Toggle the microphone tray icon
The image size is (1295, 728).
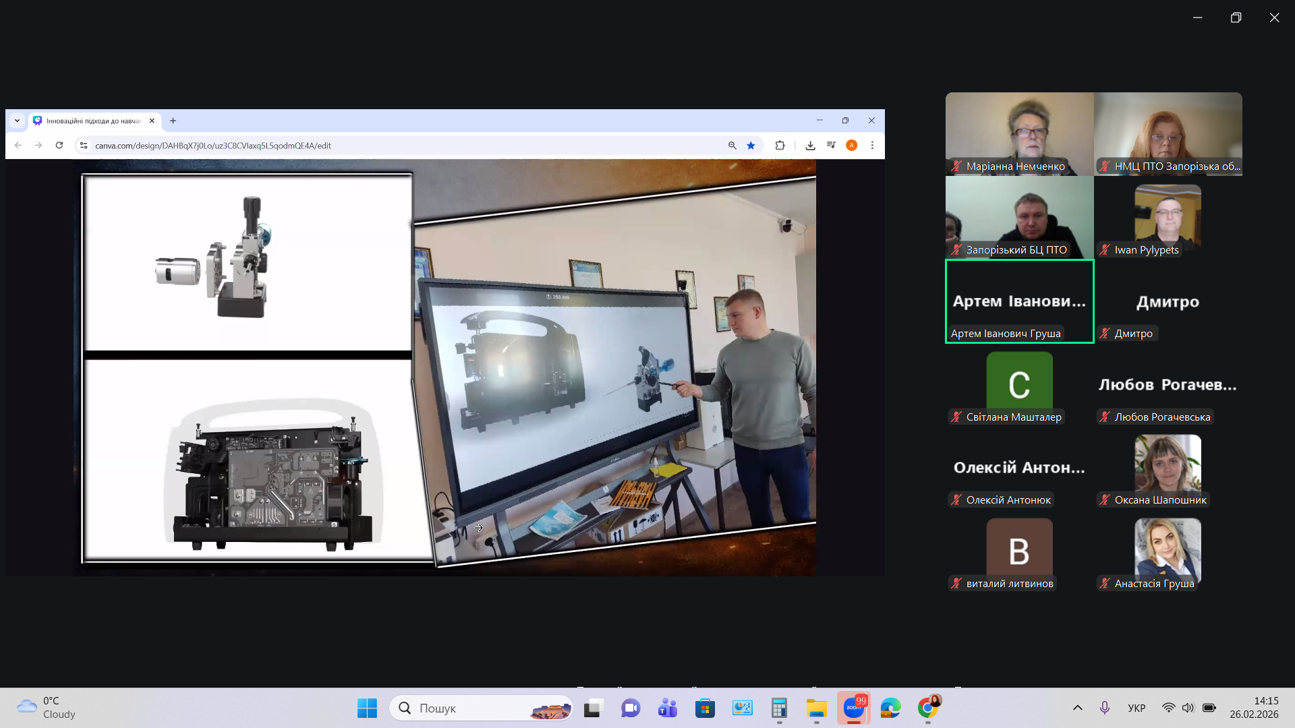(x=1105, y=708)
